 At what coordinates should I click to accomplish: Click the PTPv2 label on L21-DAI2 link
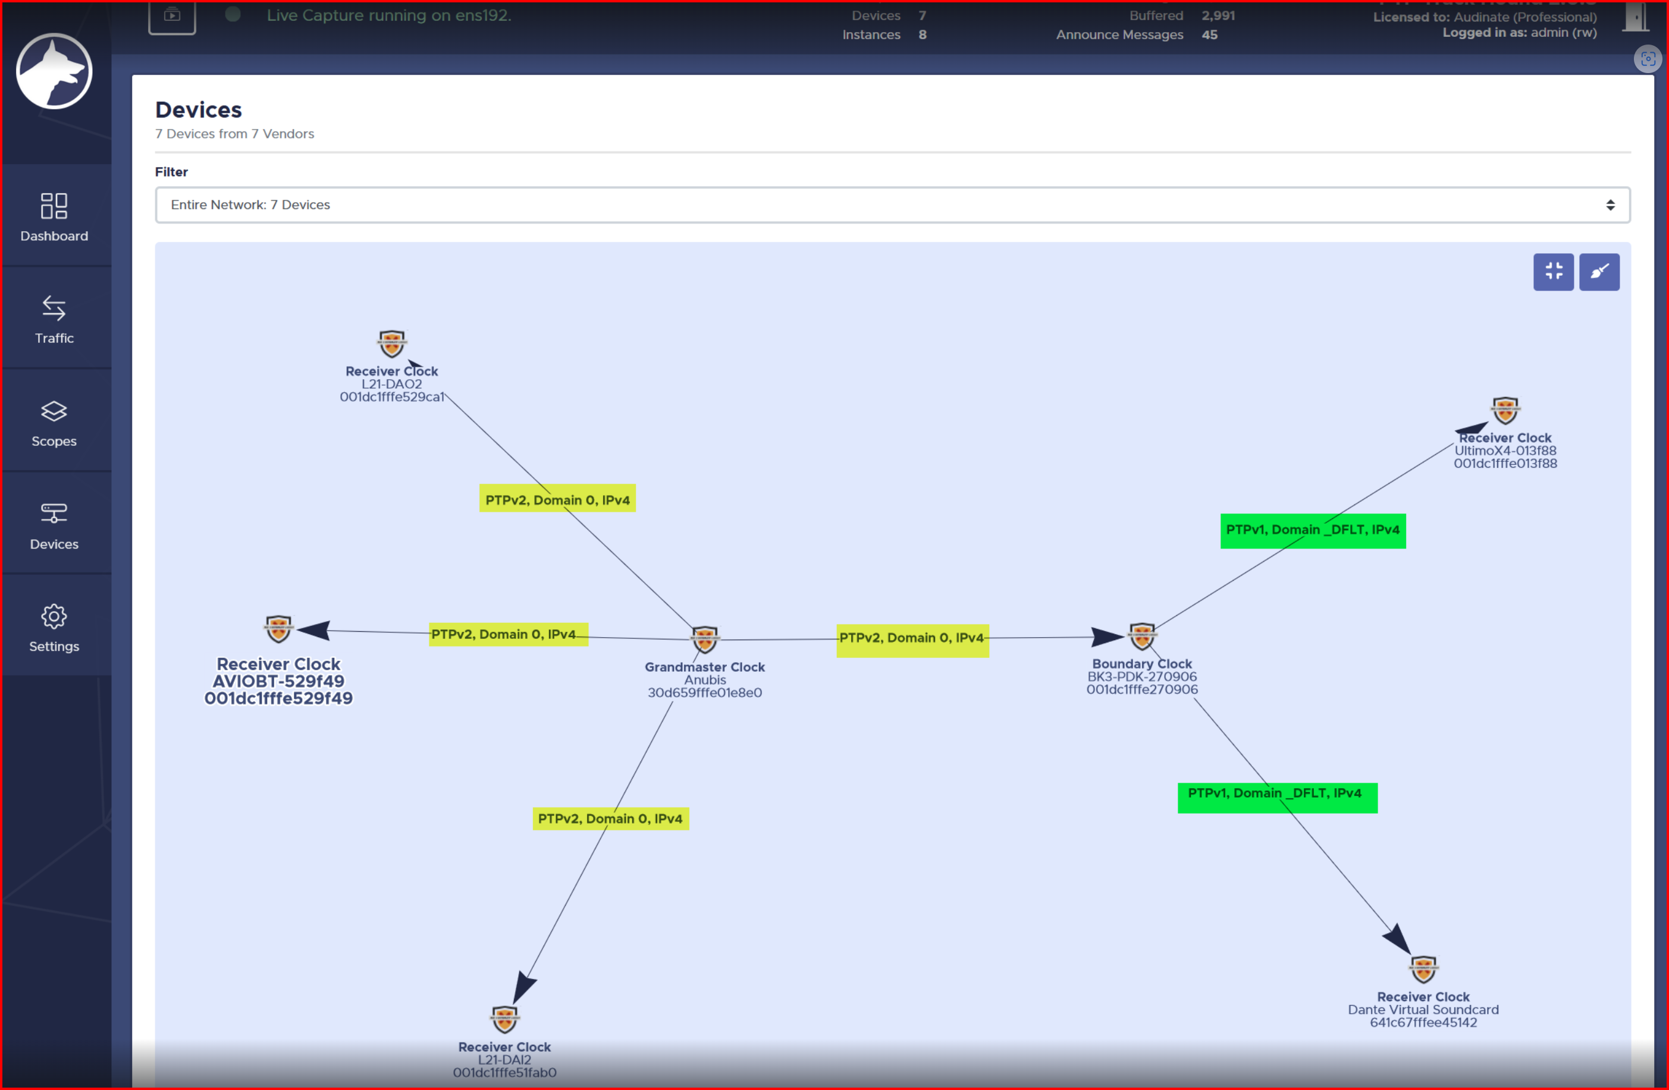(610, 818)
